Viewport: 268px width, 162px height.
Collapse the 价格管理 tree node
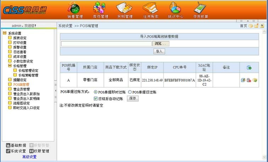pyautogui.click(x=10, y=66)
